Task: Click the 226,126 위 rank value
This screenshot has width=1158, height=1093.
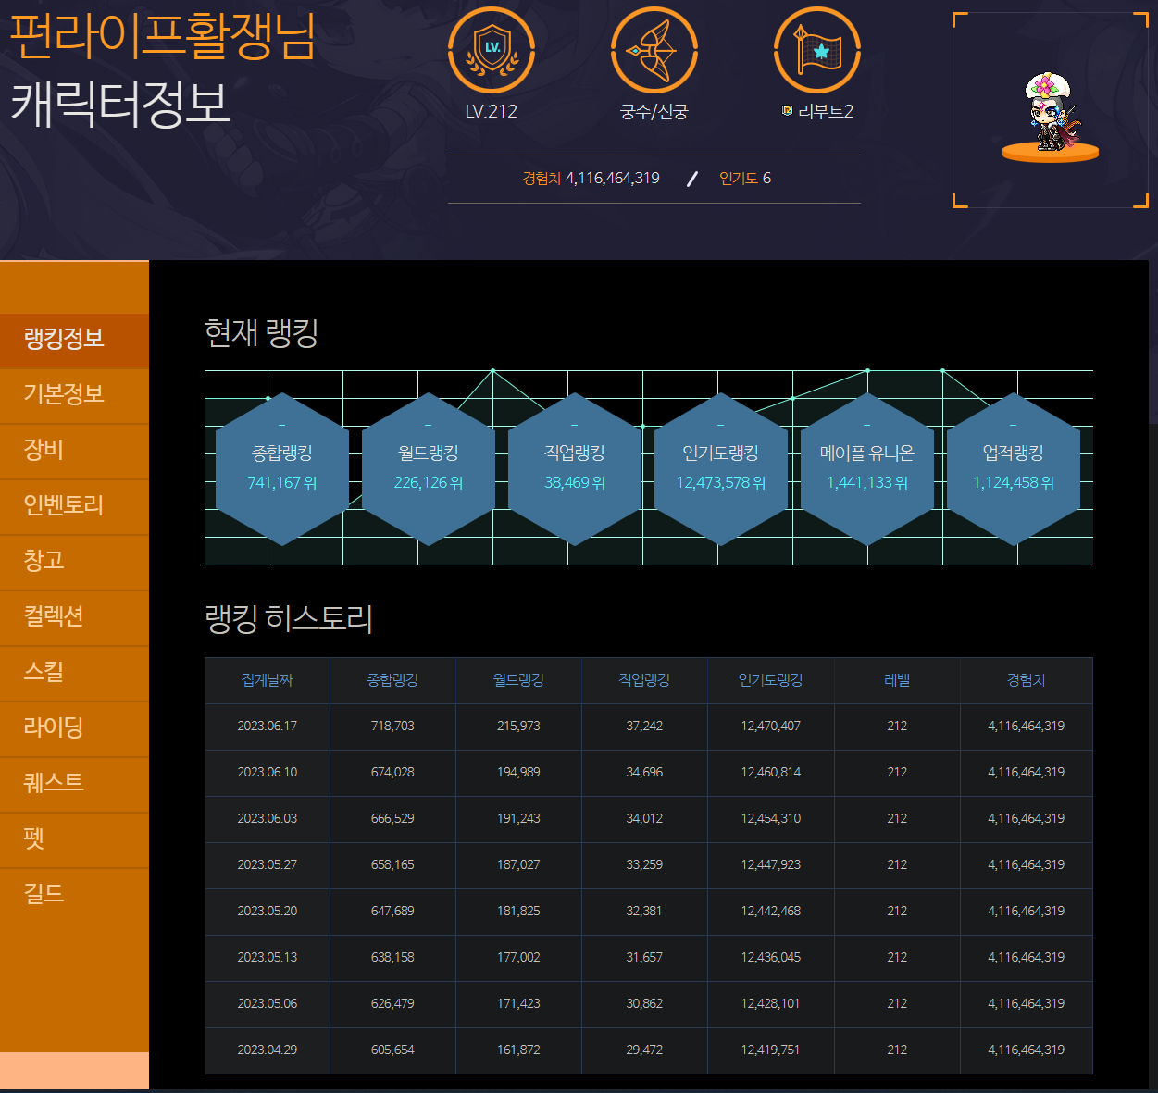Action: [x=429, y=483]
